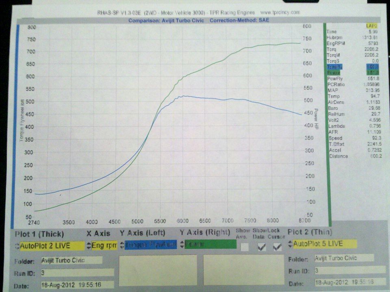Click the Plot 1 Folder field

[71, 261]
